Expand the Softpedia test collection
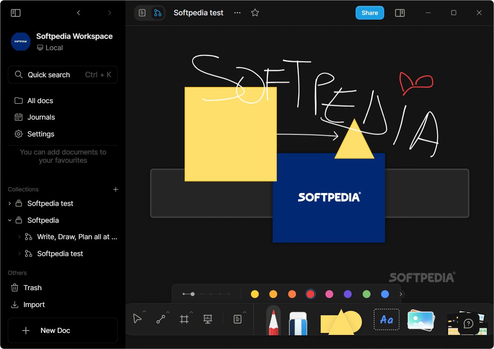494x349 pixels. pyautogui.click(x=10, y=204)
